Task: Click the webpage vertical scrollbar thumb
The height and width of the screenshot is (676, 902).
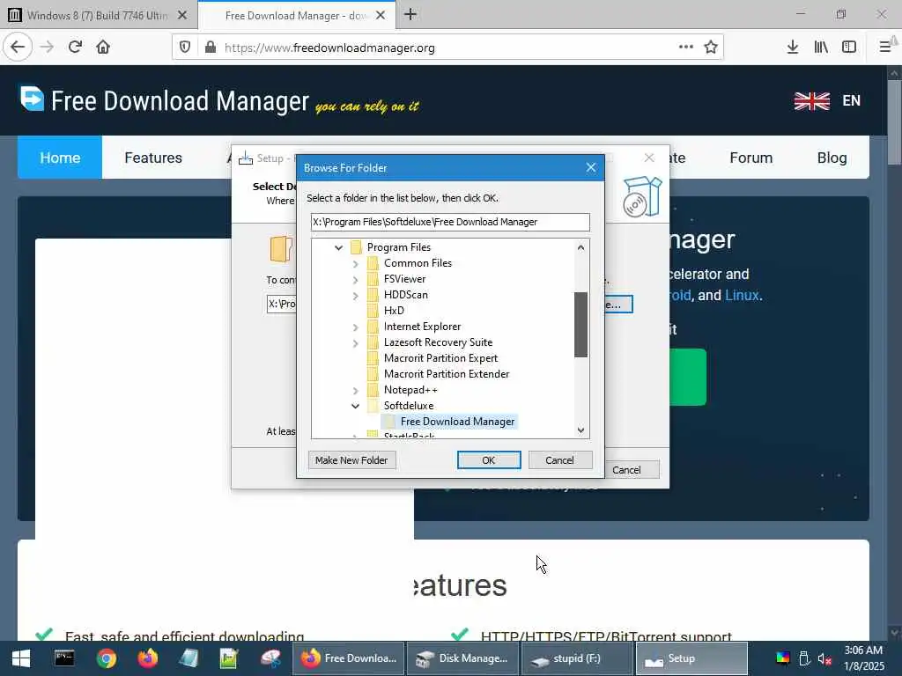Action: tap(894, 121)
